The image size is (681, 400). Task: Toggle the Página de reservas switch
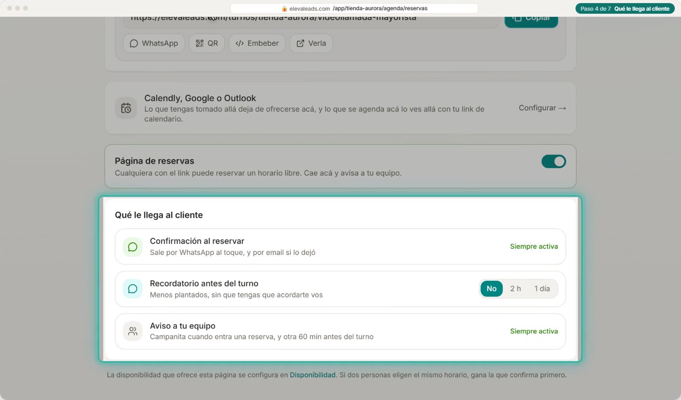pyautogui.click(x=554, y=162)
